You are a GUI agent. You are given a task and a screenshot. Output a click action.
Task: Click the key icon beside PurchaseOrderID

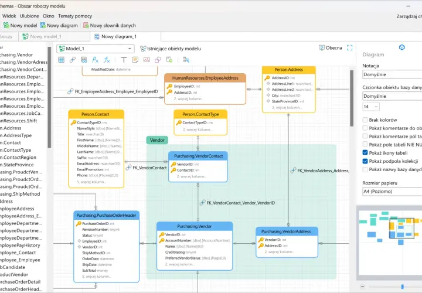tap(79, 224)
